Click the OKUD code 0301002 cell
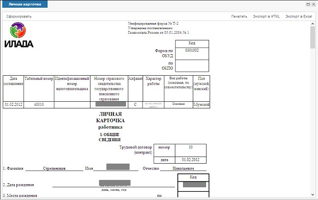The width and height of the screenshot is (318, 200). (192, 54)
